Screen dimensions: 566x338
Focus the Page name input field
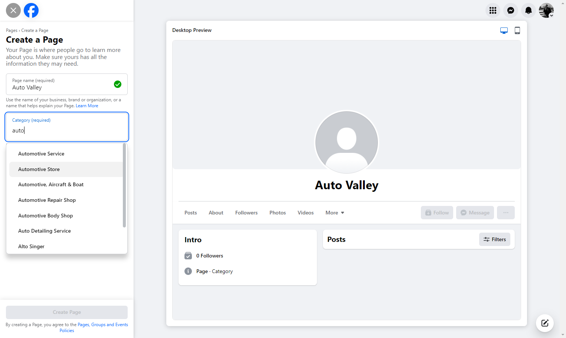pos(67,84)
